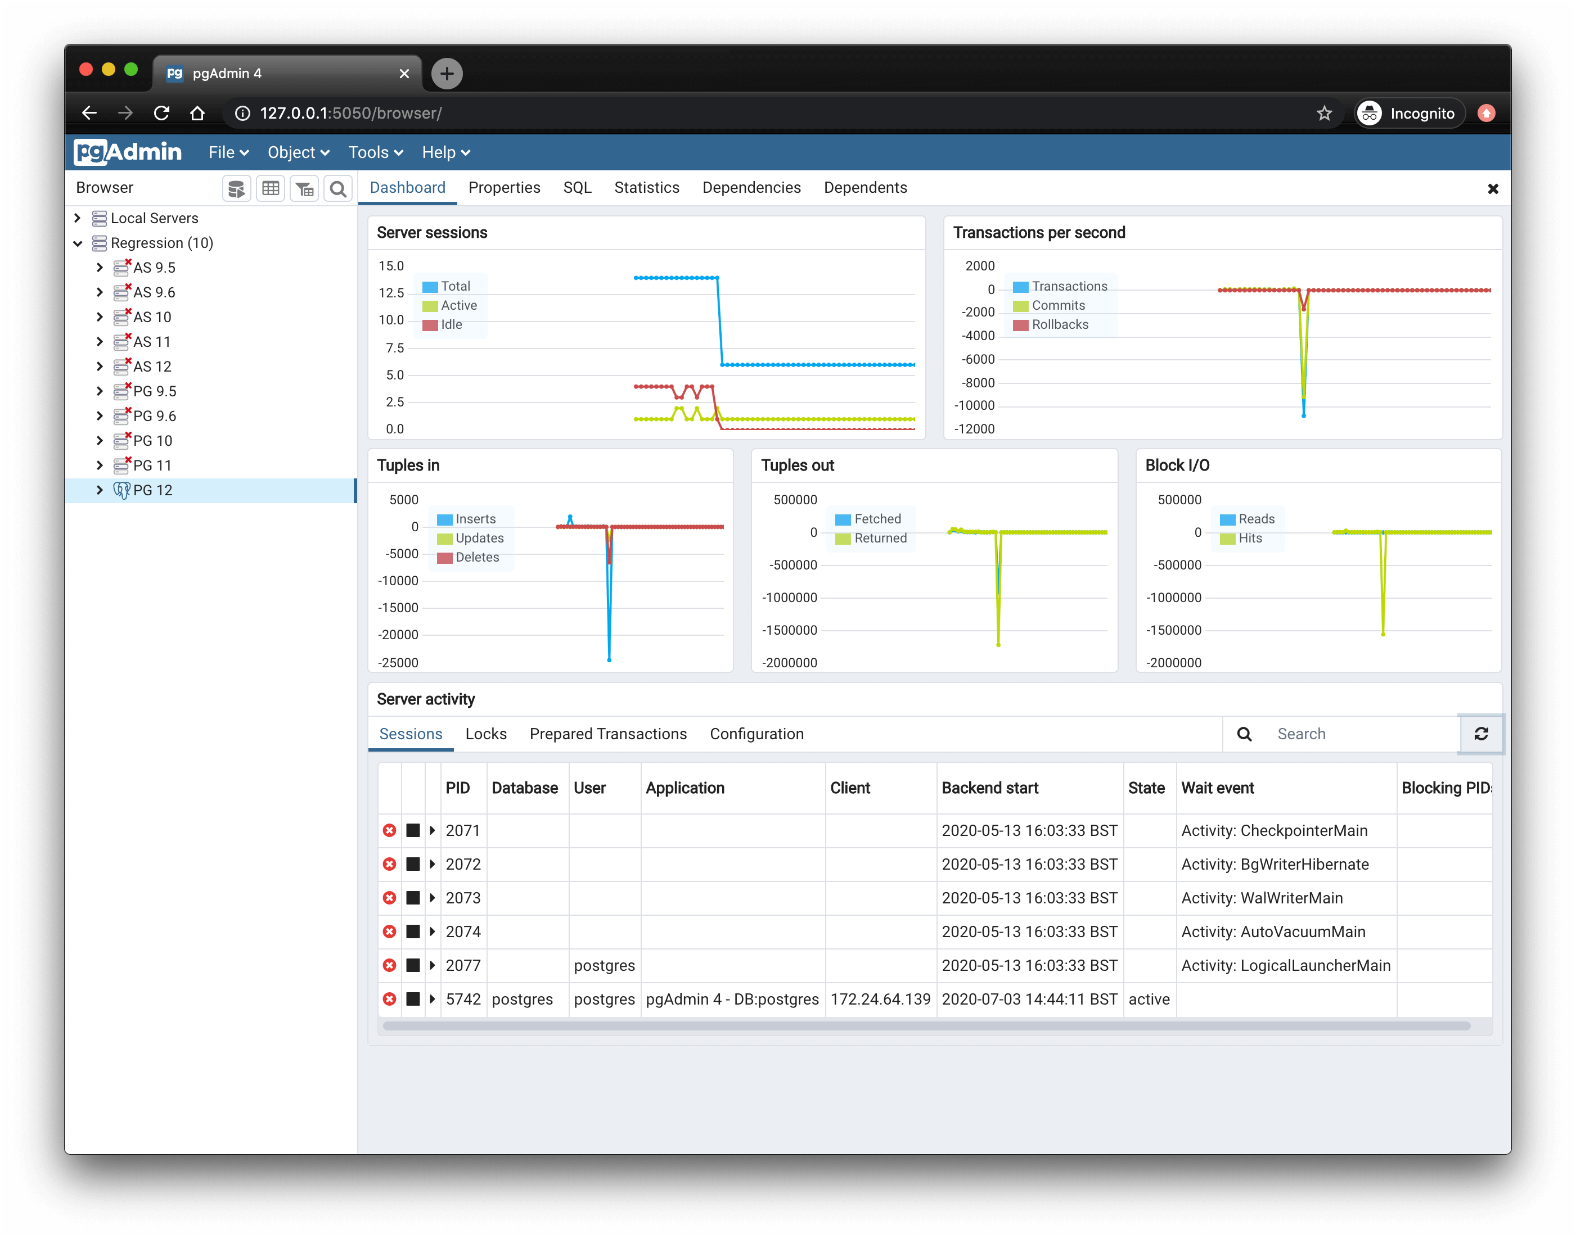Bookmark this page with the star icon

[x=1324, y=113]
